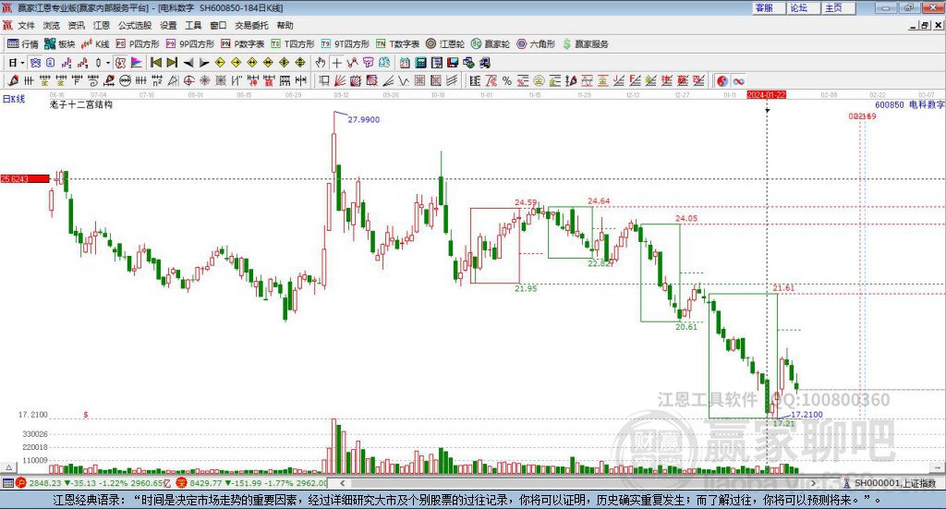Click the 日K线 period label

pos(13,99)
